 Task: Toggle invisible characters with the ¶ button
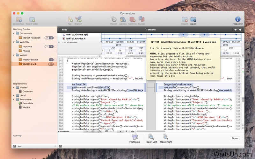coord(126,131)
